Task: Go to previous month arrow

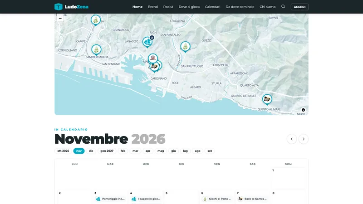Action: pos(292,139)
